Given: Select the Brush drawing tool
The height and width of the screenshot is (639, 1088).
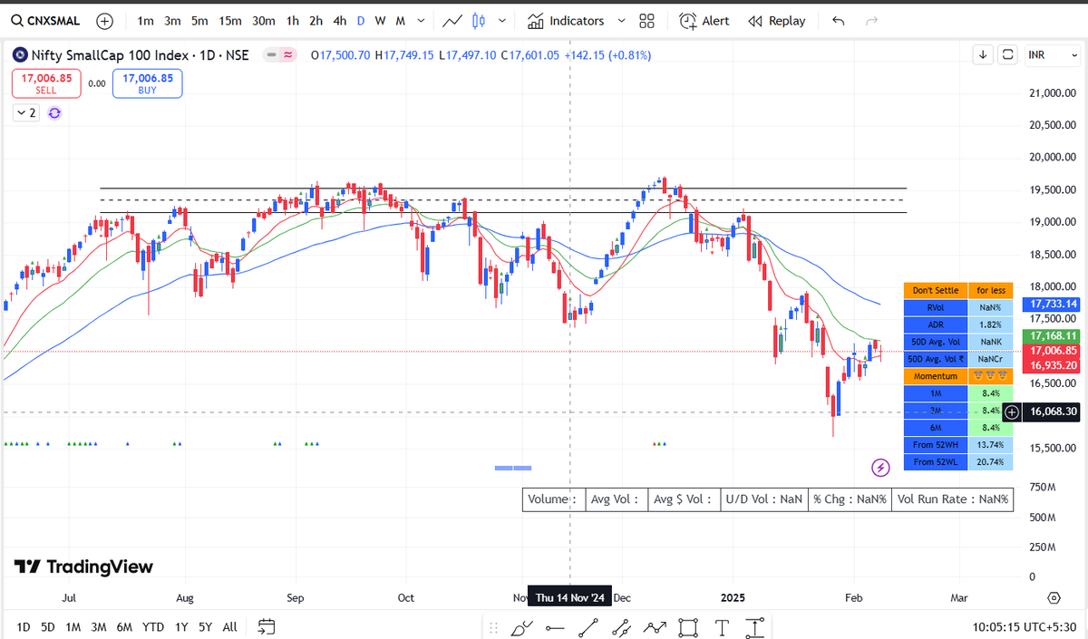Looking at the screenshot, I should tap(521, 627).
